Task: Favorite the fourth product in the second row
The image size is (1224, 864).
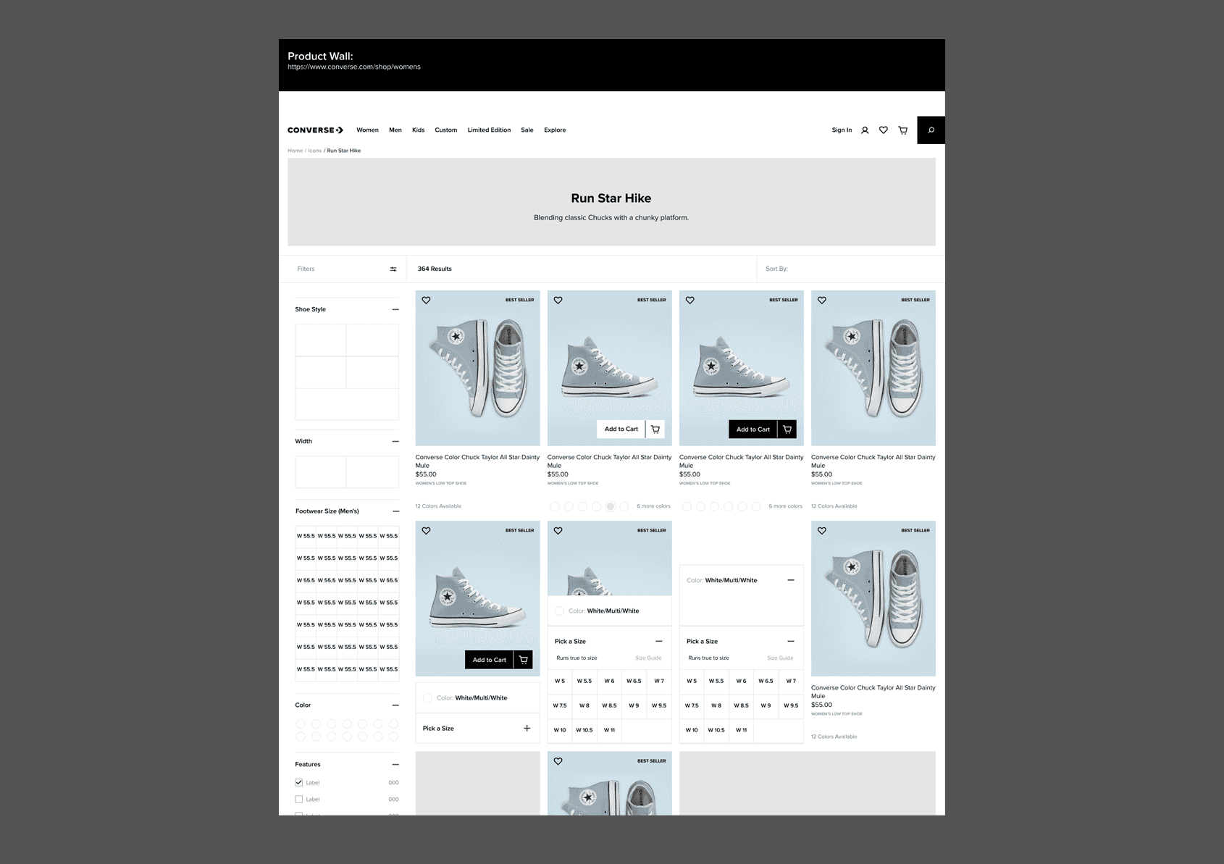Action: coord(821,531)
